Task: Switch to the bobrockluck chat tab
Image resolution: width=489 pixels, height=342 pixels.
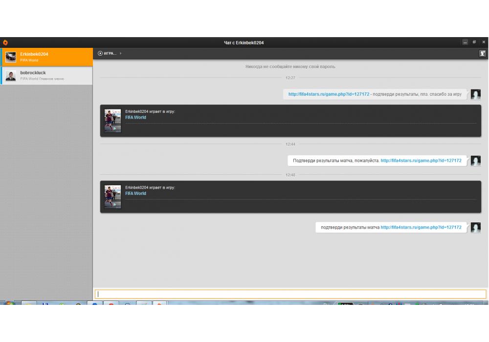Action: [x=46, y=75]
